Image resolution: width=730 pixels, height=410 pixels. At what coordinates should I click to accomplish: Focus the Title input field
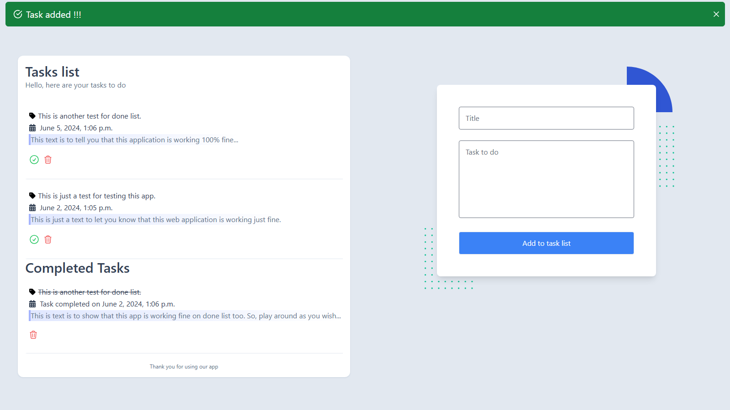[546, 118]
